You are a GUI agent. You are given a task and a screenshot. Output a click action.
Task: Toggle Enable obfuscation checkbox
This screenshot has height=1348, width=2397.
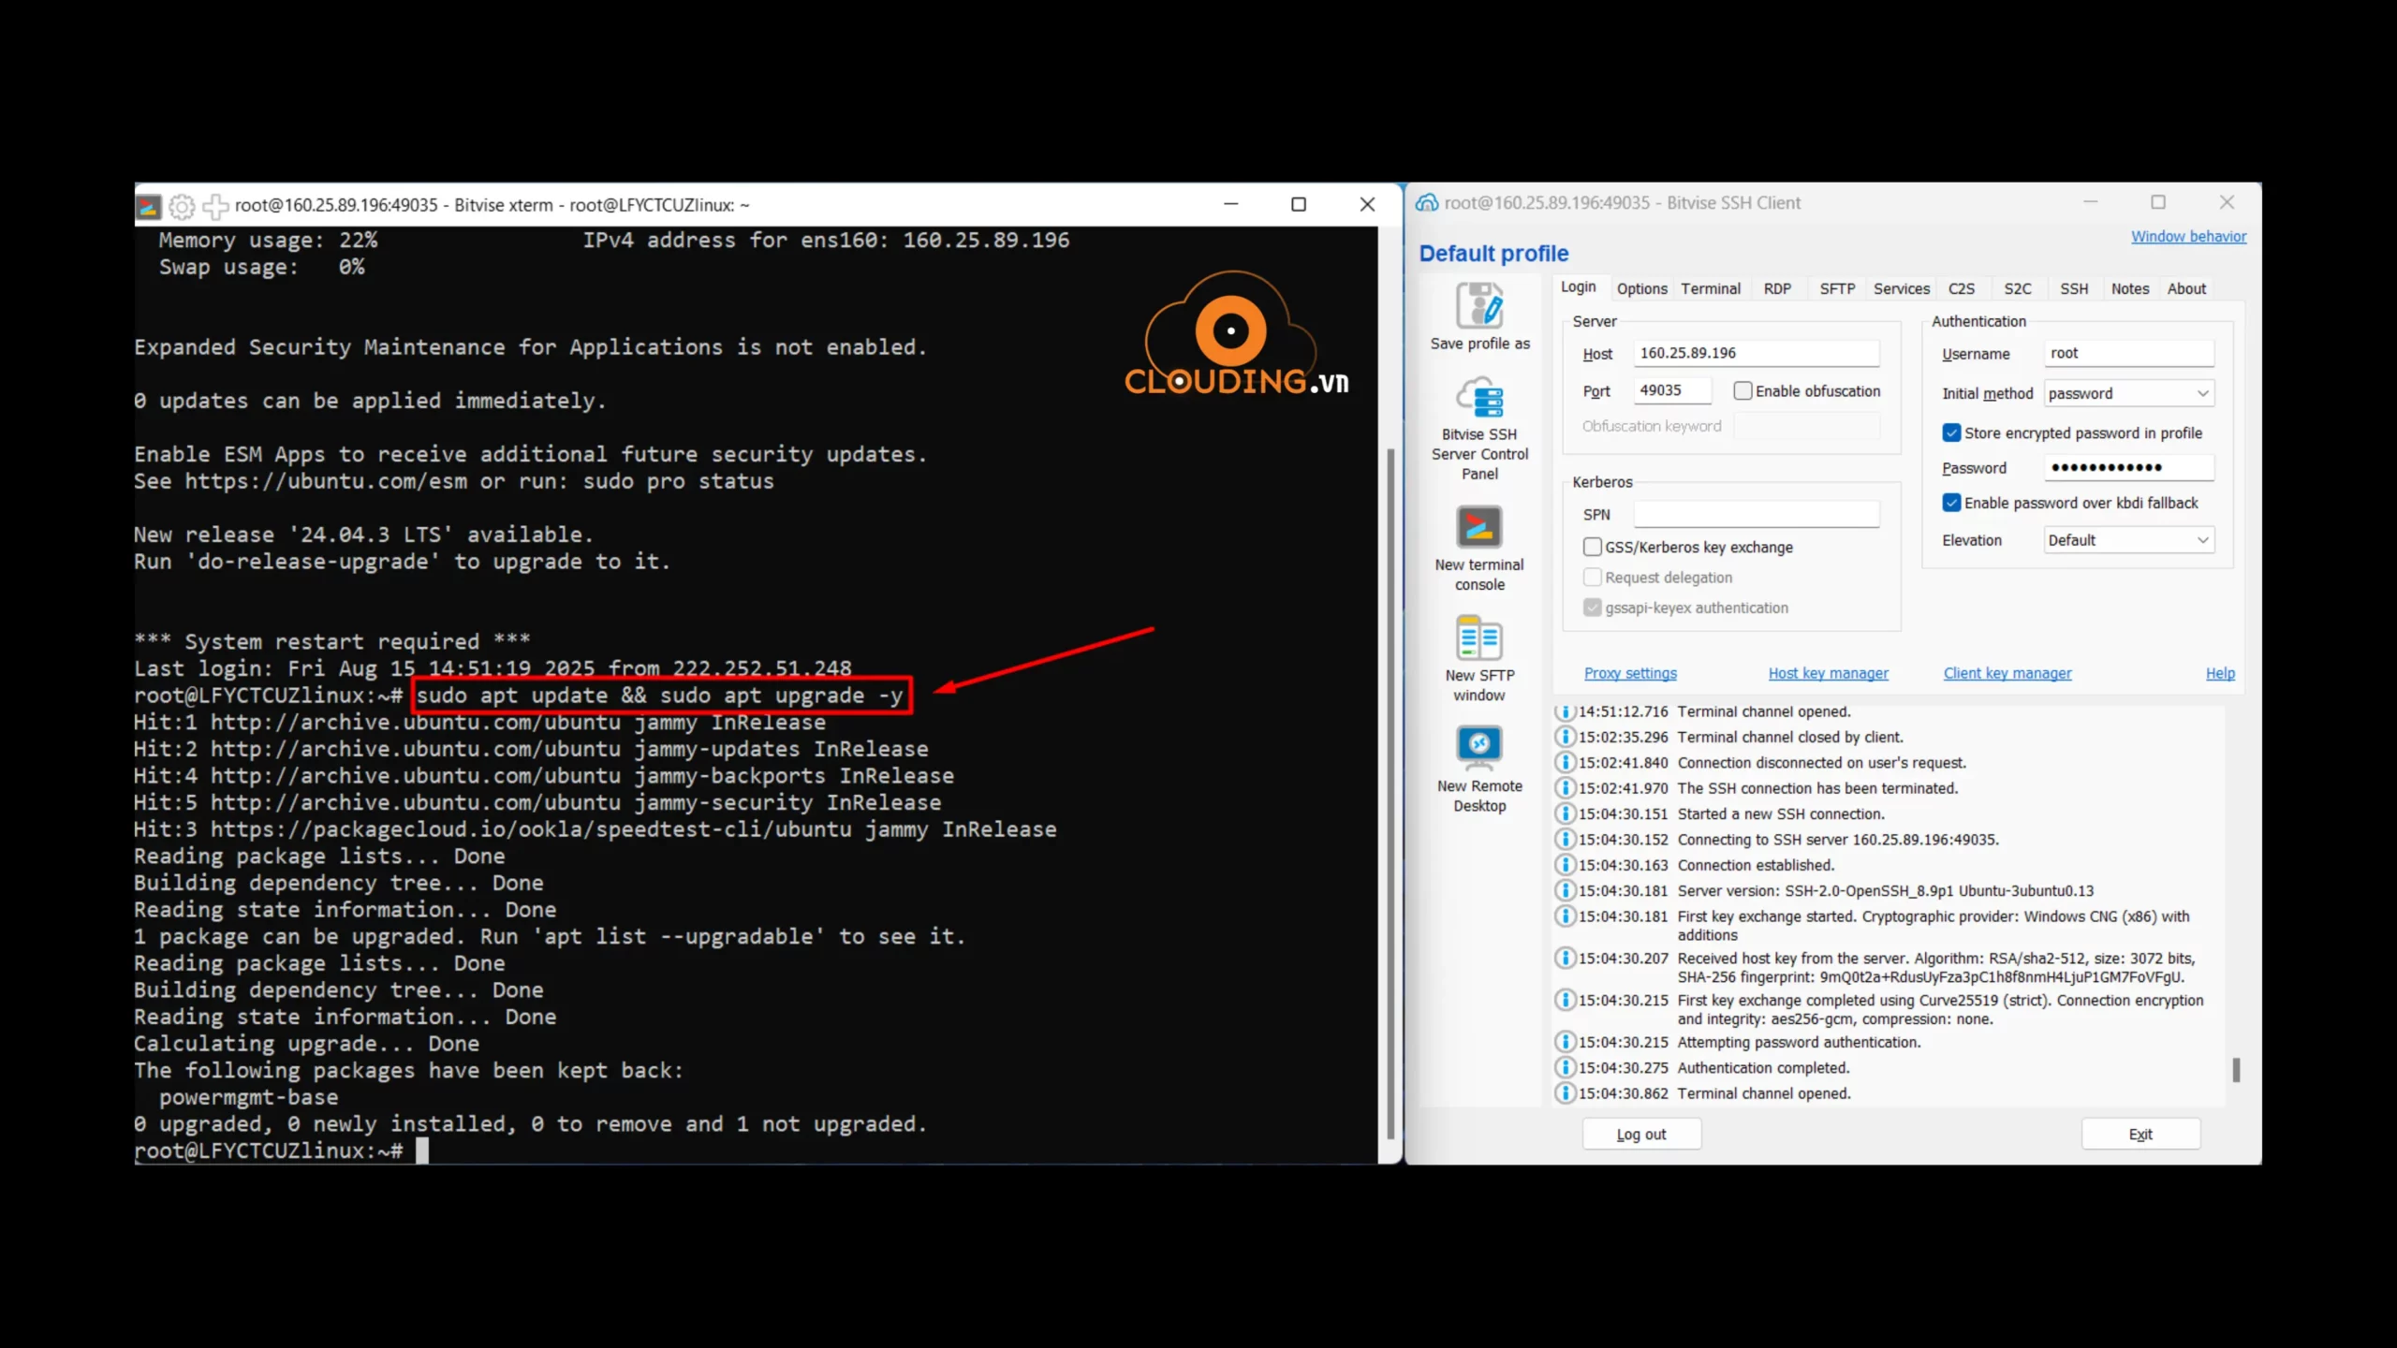1743,391
